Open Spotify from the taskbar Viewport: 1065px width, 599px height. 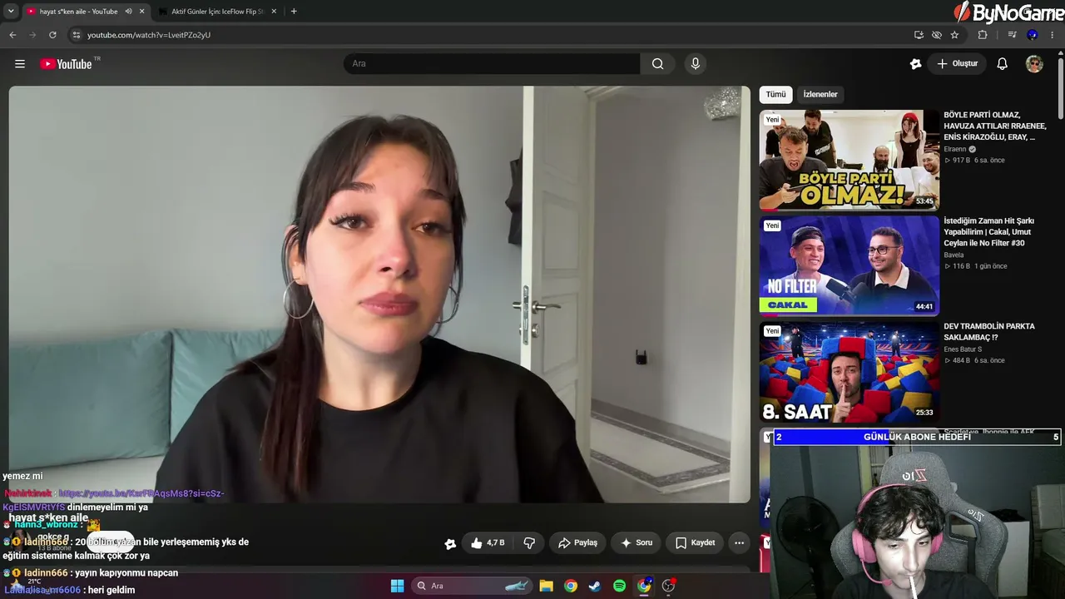pyautogui.click(x=619, y=586)
